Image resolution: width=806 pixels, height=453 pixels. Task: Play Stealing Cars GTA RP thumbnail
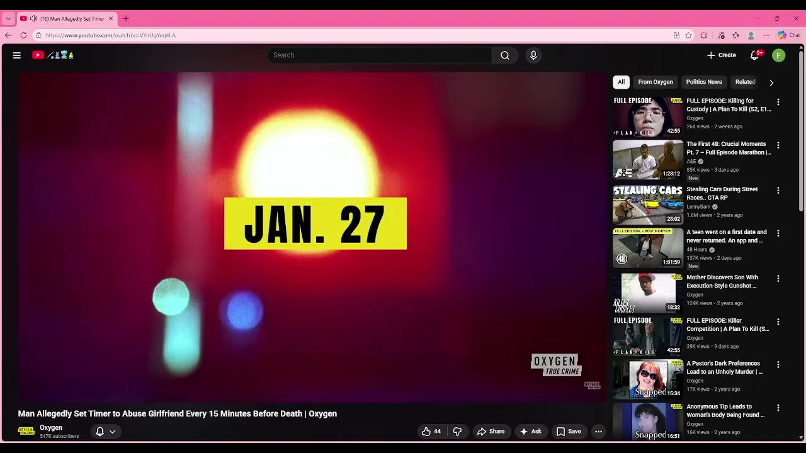coord(648,204)
